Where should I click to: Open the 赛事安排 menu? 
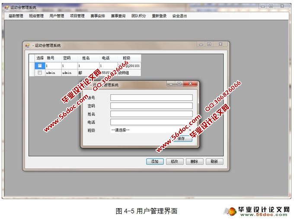(x=98, y=16)
